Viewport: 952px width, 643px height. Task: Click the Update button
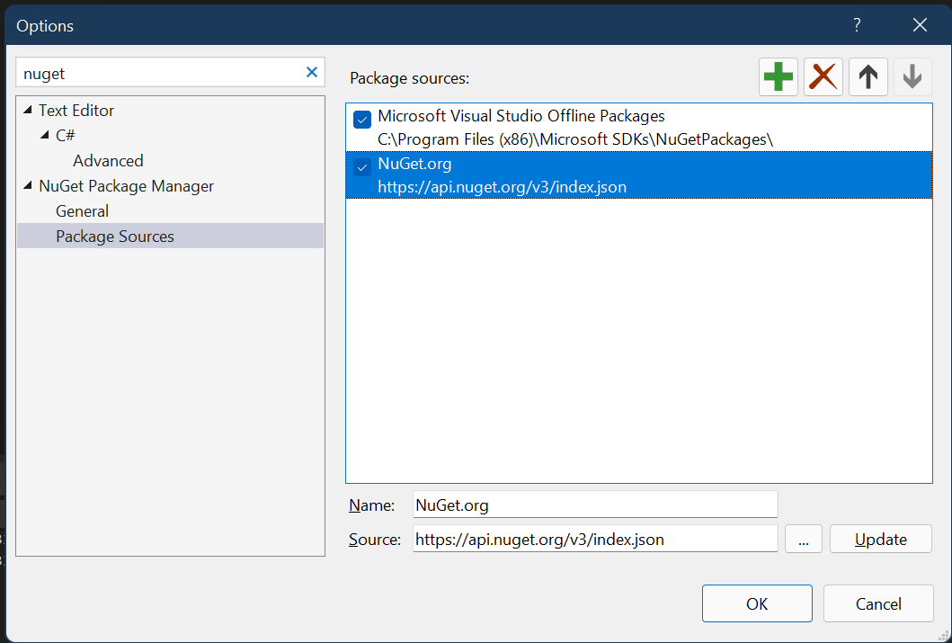(x=880, y=540)
